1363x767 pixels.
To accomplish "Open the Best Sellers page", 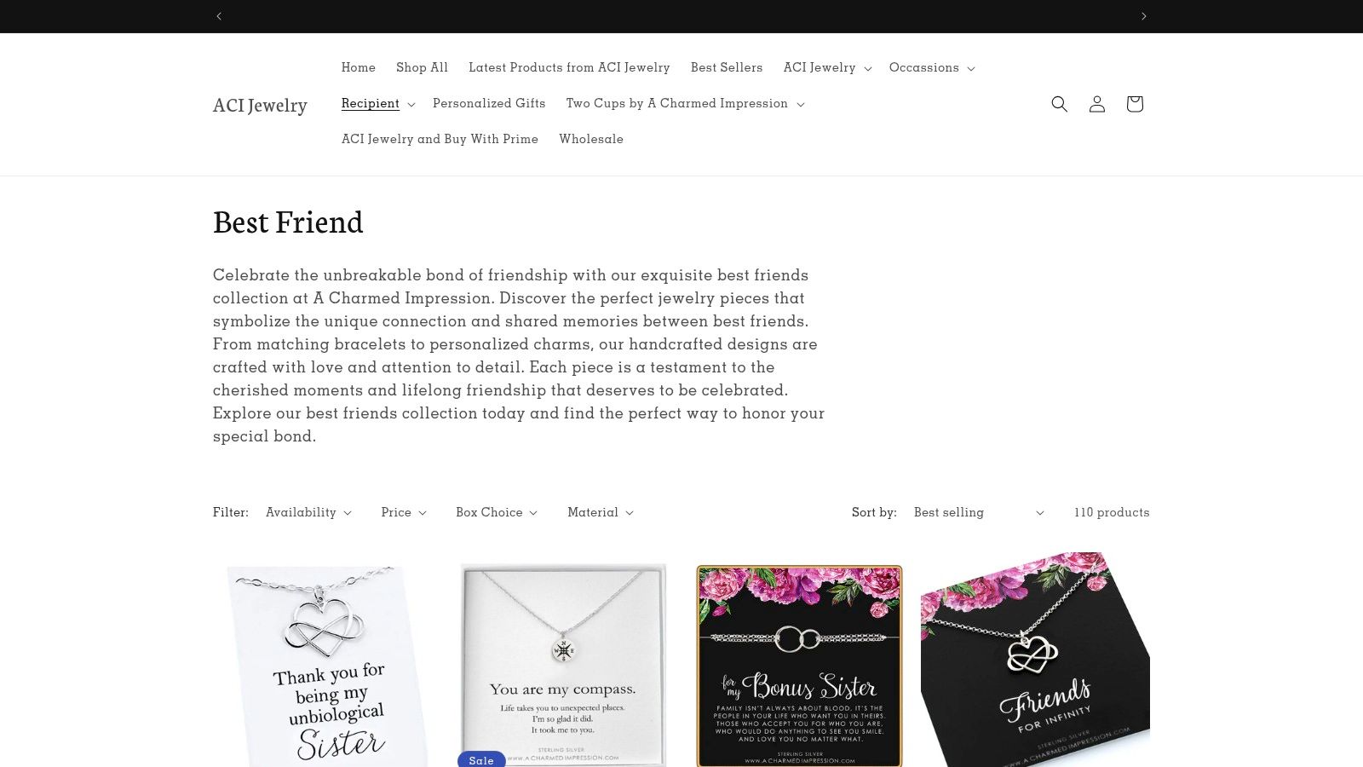I will (727, 68).
